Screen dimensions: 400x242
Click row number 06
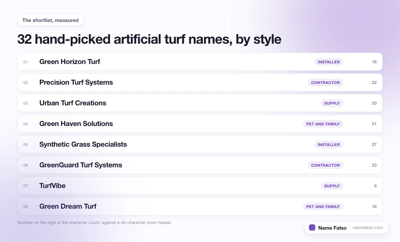pos(26,165)
